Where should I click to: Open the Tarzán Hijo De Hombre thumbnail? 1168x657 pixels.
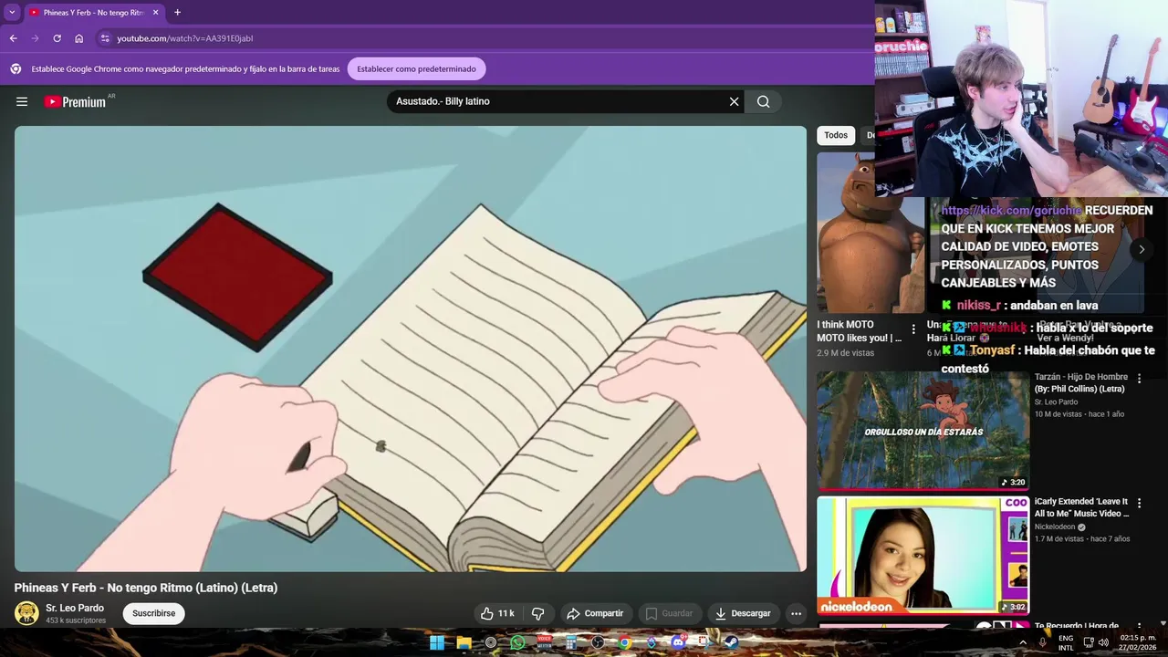[x=923, y=430]
